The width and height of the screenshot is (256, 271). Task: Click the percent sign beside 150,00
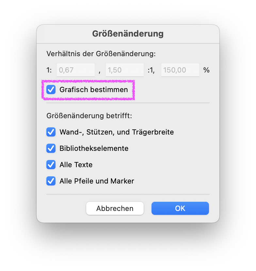pyautogui.click(x=206, y=70)
